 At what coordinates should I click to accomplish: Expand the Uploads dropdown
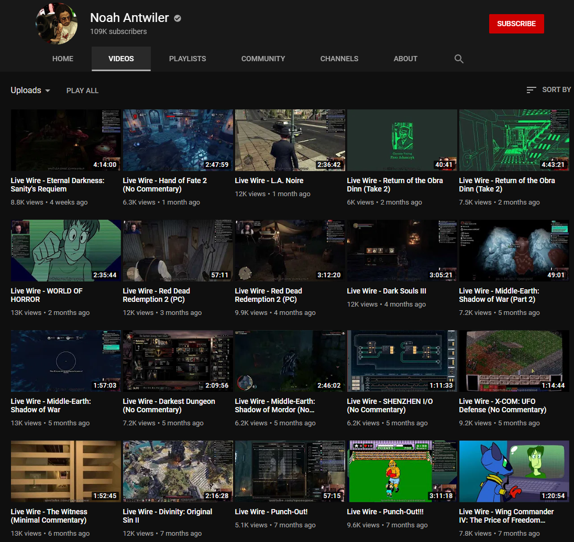[x=30, y=91]
